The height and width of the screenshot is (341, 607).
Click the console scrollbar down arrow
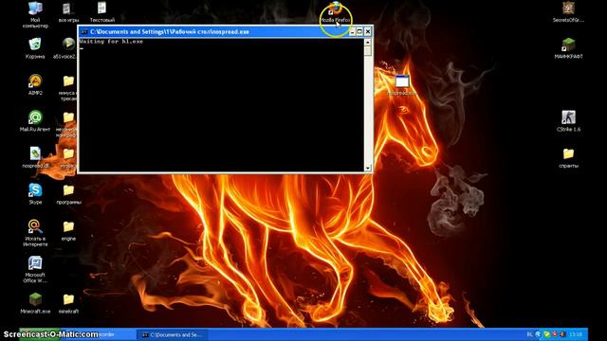(x=367, y=168)
